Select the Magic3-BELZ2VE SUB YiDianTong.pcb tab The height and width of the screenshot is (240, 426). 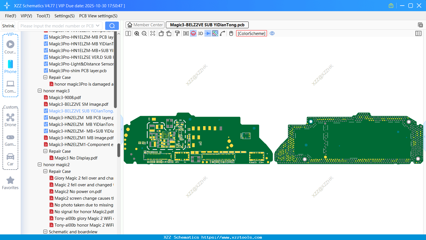tap(207, 25)
